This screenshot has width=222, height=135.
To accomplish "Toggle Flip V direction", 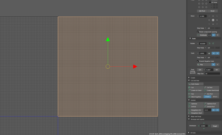I will click(217, 65).
